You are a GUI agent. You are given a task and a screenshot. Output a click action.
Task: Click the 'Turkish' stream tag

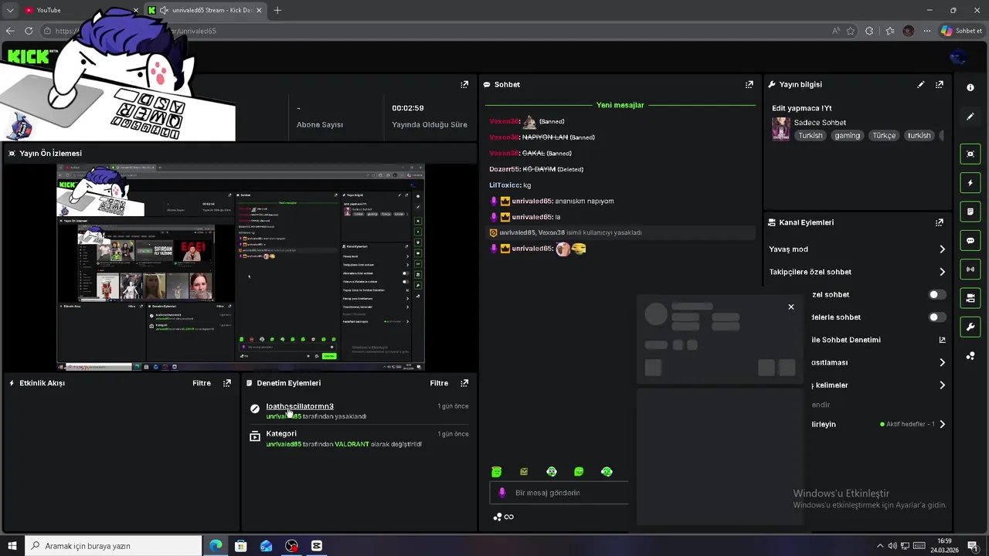pyautogui.click(x=811, y=136)
